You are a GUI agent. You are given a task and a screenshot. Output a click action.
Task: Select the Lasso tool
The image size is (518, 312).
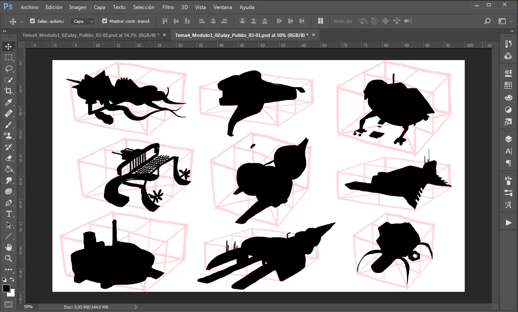click(x=9, y=69)
